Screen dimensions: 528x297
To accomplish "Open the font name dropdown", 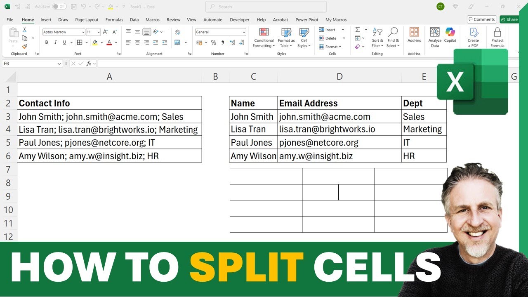I will (x=83, y=32).
